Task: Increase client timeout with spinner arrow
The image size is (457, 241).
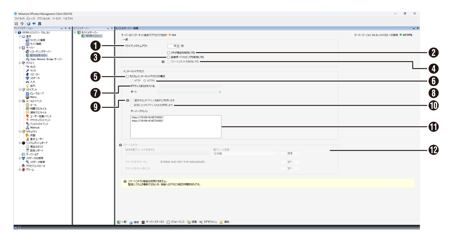Action: [x=178, y=45]
